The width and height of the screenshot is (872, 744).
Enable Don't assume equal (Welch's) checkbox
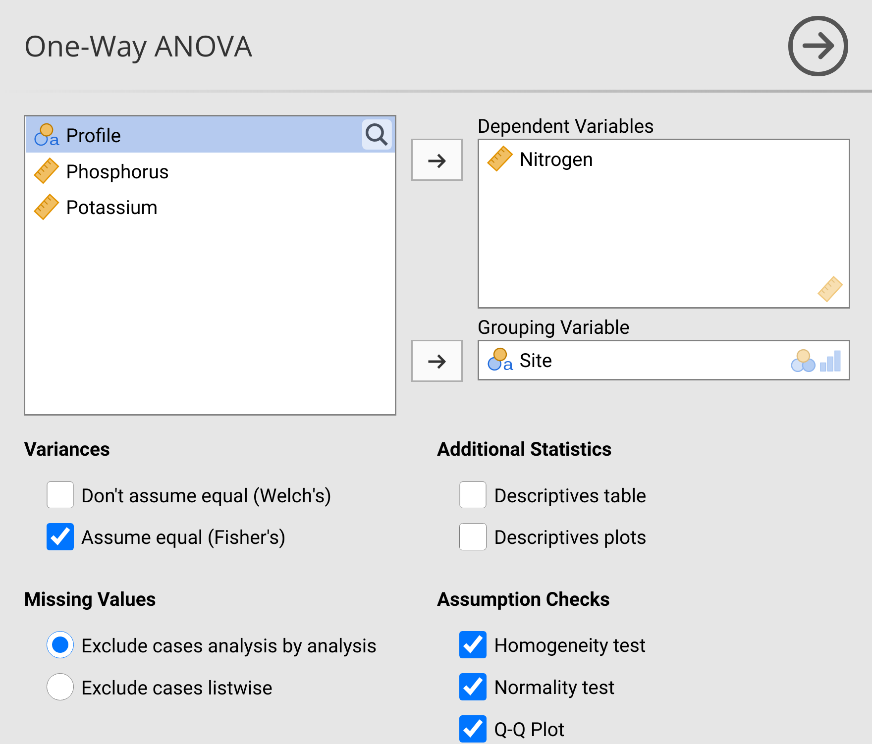pyautogui.click(x=60, y=495)
